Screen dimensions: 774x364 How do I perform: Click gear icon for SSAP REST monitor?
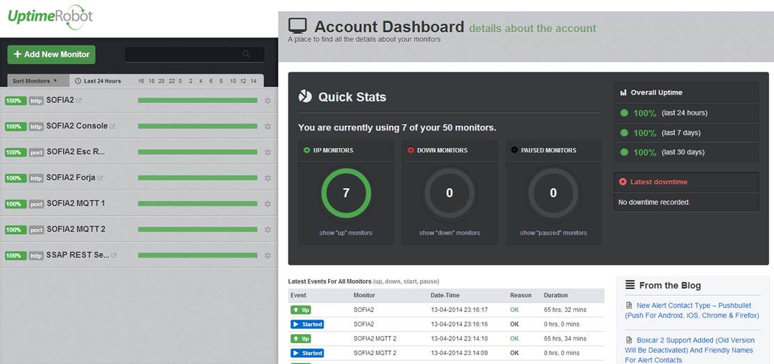[x=267, y=256]
